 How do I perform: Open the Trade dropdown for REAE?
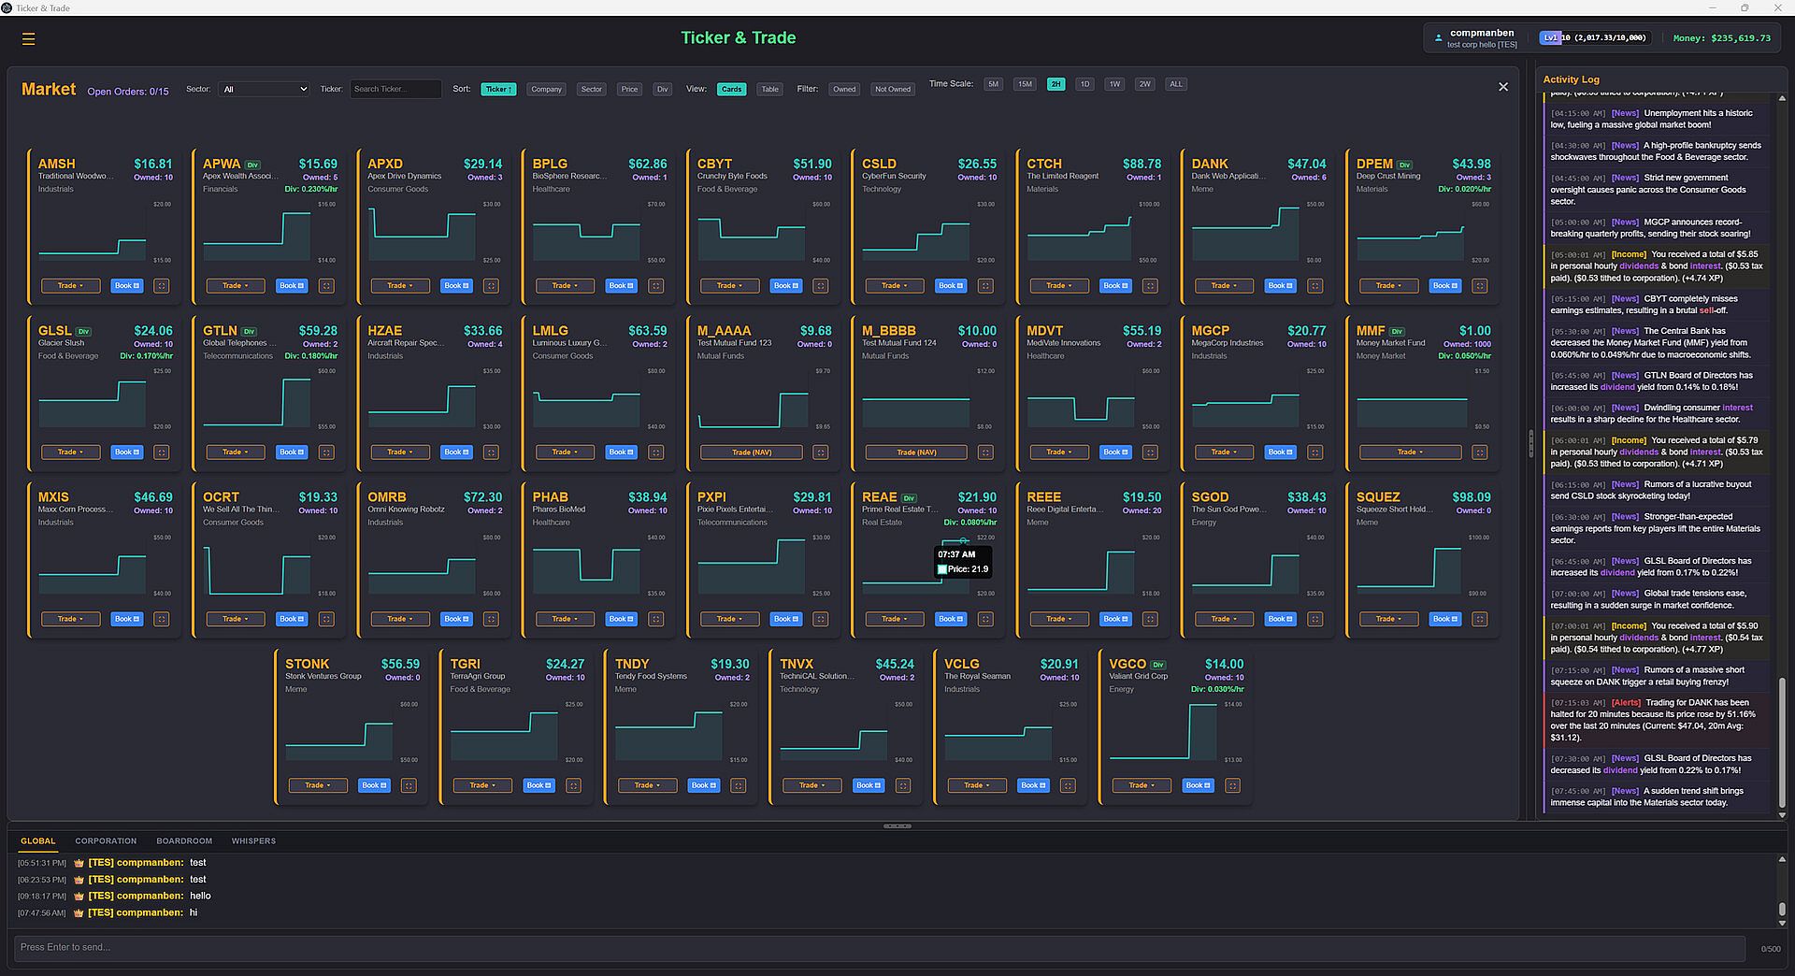coord(895,619)
